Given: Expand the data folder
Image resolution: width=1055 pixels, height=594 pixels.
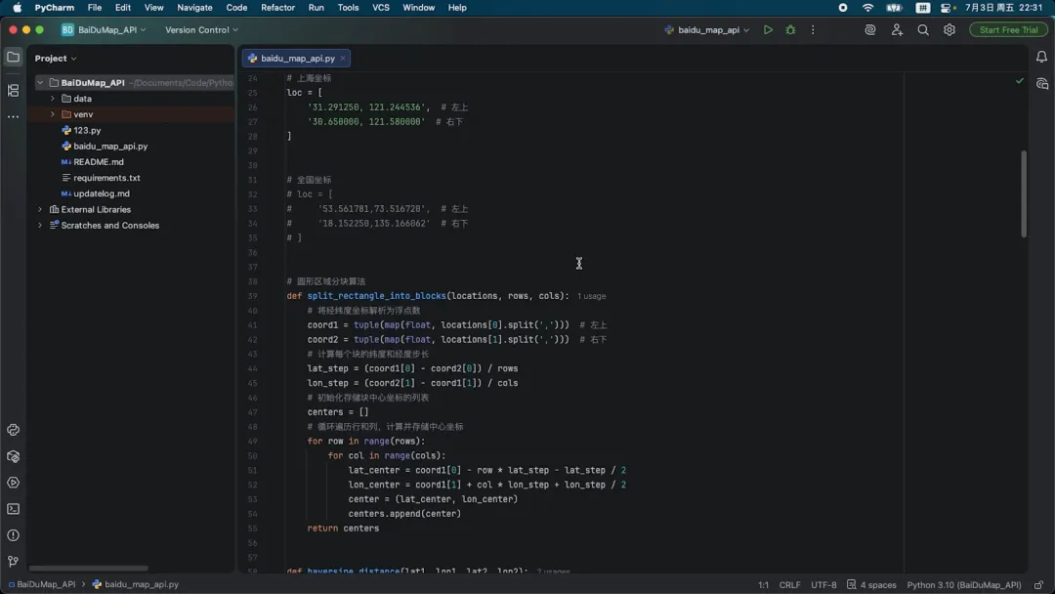Looking at the screenshot, I should [53, 99].
